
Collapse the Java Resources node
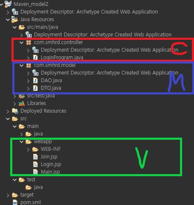(8, 19)
